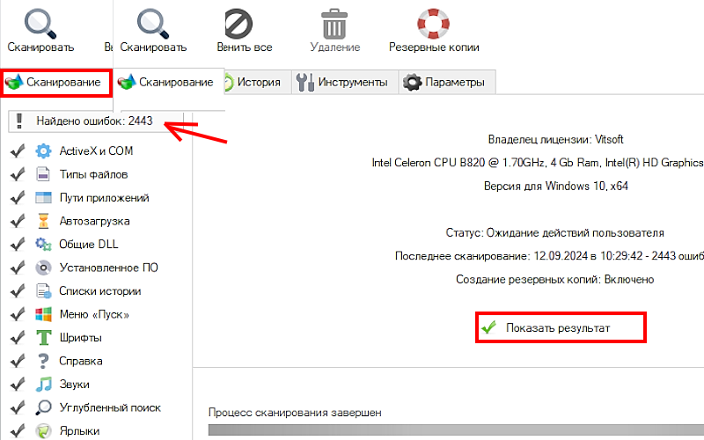This screenshot has height=440, width=704.
Task: Toggle the Звуки checkmark
Action: point(17,385)
